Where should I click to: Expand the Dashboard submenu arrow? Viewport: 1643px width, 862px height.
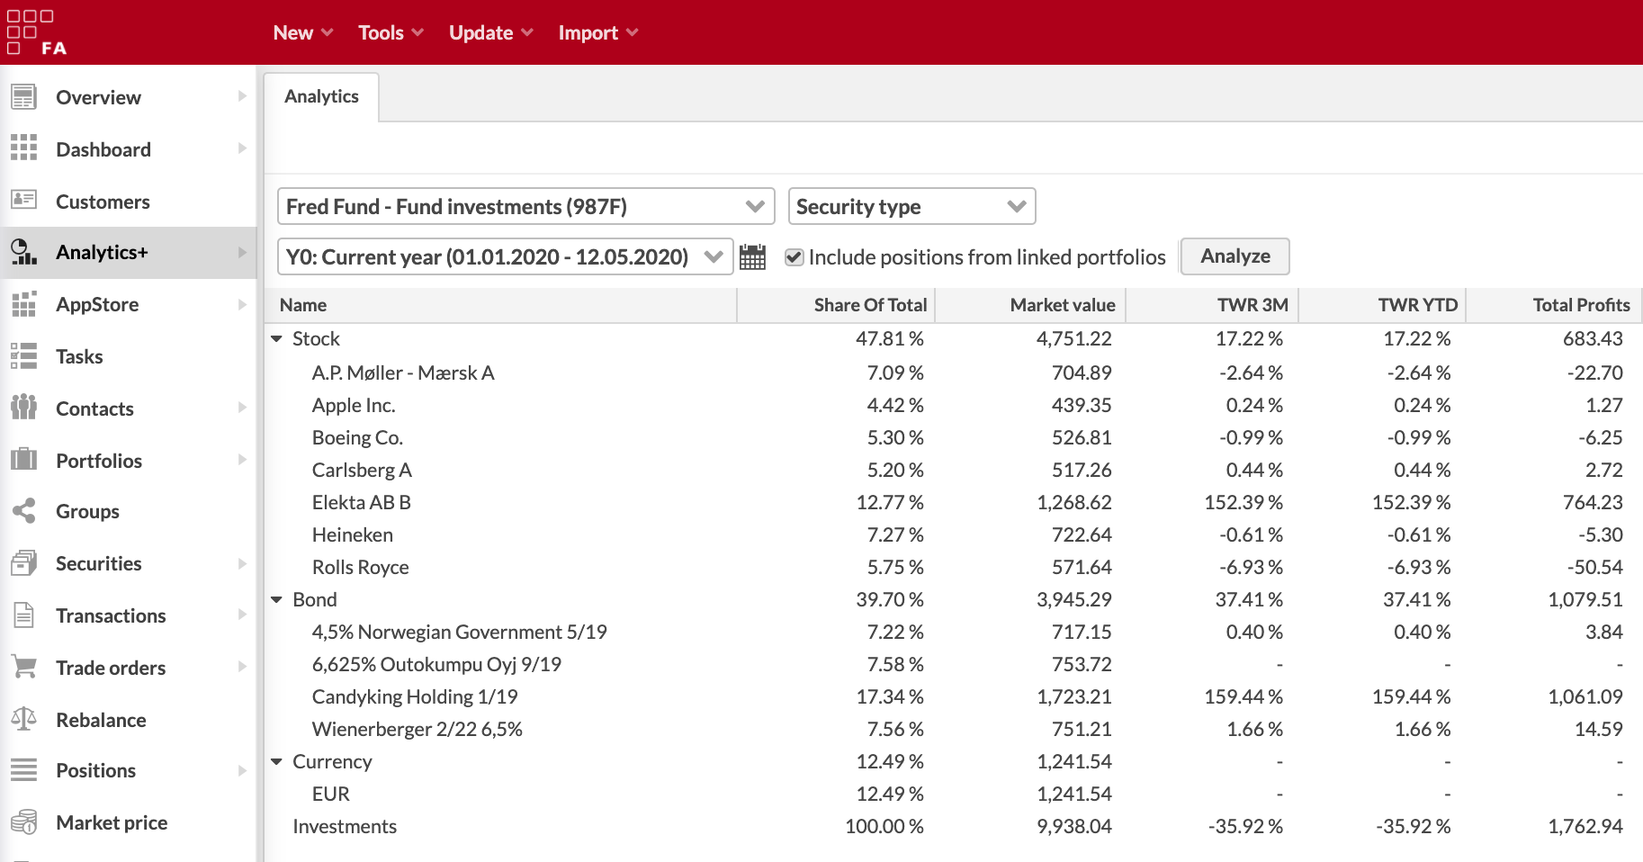[x=242, y=148]
